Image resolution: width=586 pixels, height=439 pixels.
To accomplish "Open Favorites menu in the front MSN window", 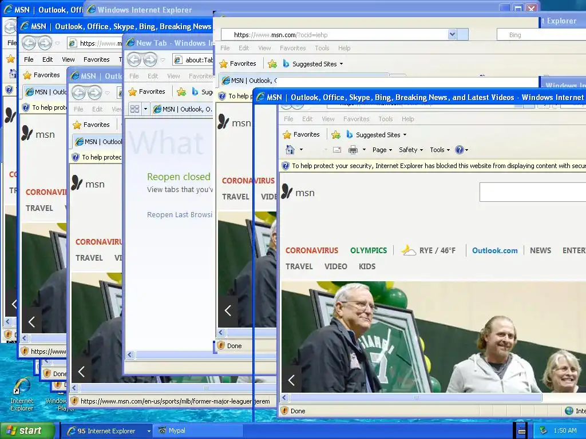I will coord(356,119).
